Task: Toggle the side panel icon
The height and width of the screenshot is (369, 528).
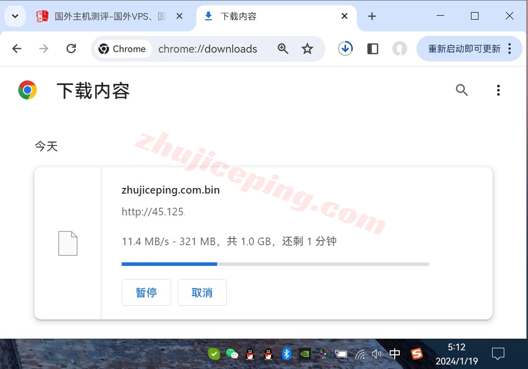Action: tap(373, 49)
